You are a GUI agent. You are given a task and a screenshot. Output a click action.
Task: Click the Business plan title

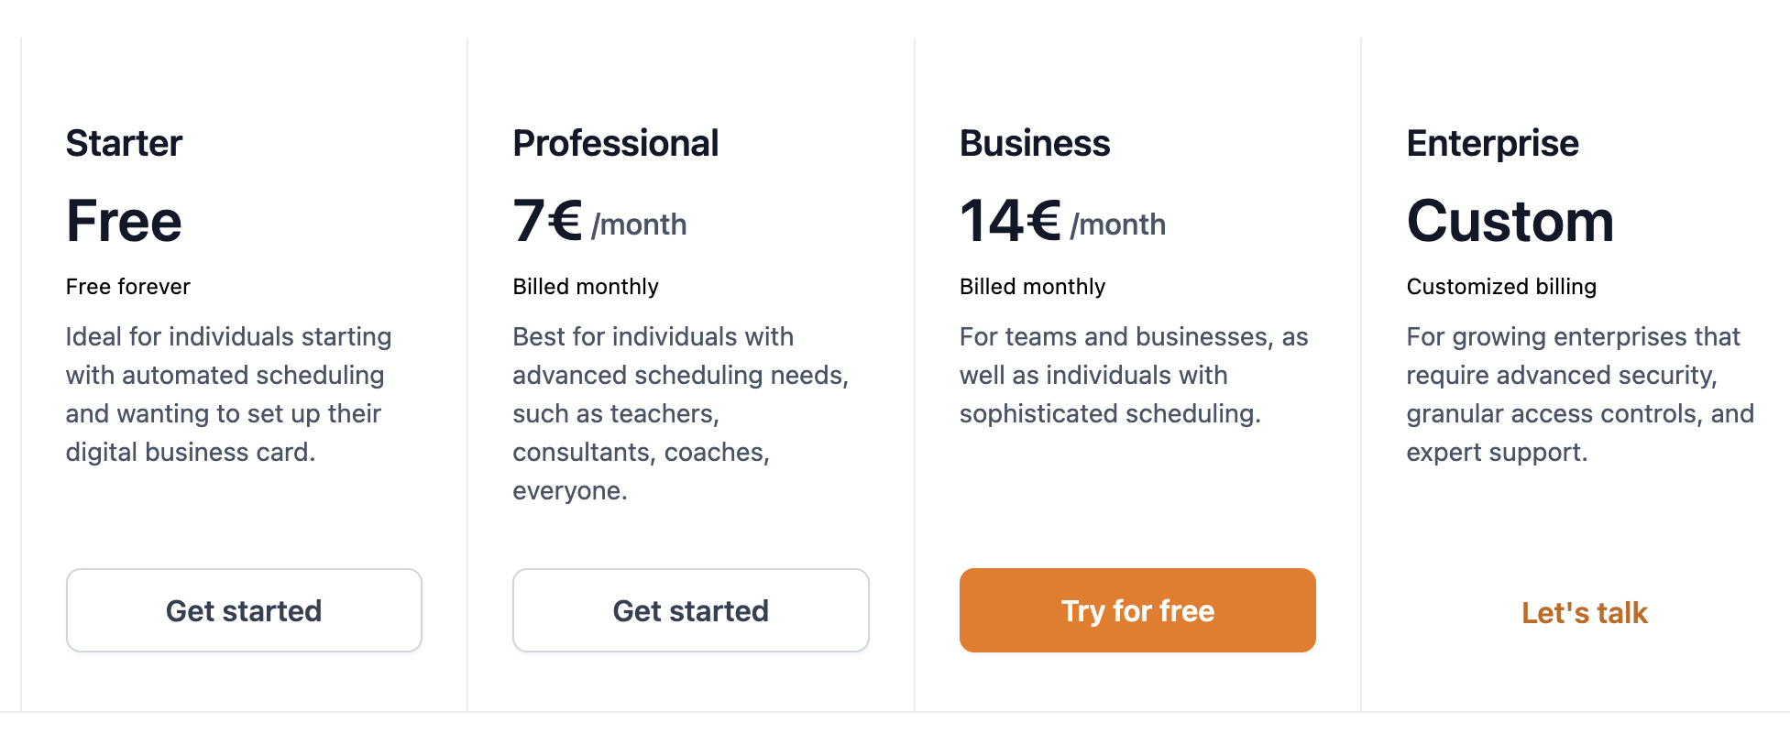pyautogui.click(x=1034, y=144)
